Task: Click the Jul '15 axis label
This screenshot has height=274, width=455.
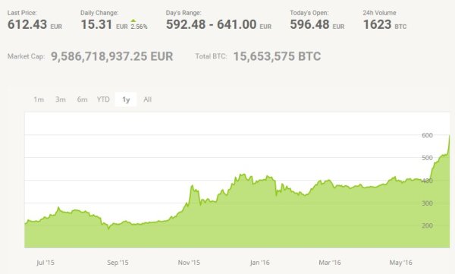Action: pyautogui.click(x=45, y=263)
